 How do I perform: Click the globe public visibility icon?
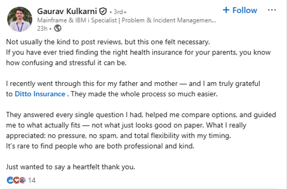pos(58,28)
